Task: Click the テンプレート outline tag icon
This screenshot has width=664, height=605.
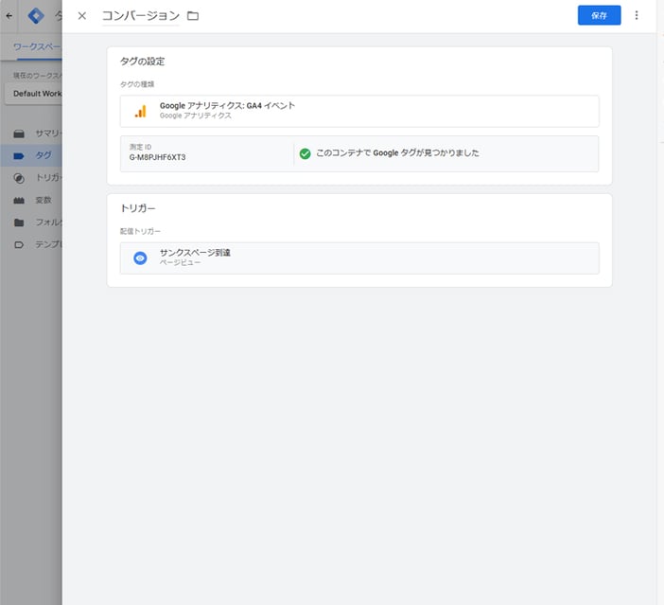Action: [x=19, y=244]
